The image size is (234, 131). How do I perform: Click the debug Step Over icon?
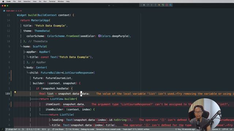[x=148, y=5]
